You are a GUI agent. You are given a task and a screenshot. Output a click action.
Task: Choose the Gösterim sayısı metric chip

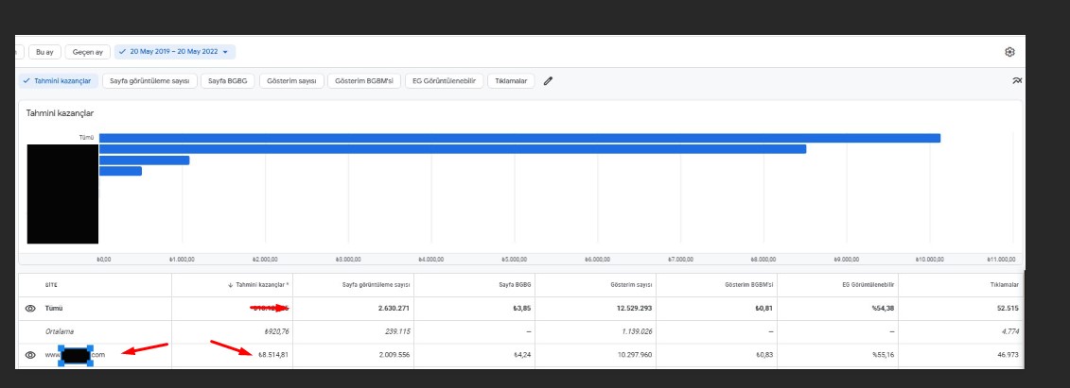pyautogui.click(x=291, y=81)
